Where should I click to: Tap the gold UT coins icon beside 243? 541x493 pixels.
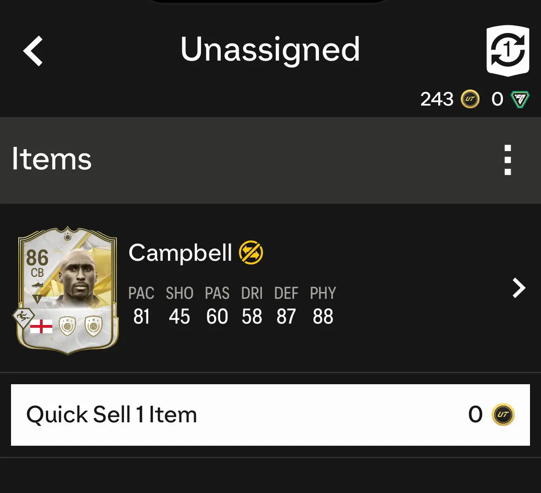pos(470,99)
